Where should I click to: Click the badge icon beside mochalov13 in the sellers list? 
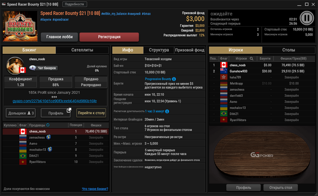point(50,149)
